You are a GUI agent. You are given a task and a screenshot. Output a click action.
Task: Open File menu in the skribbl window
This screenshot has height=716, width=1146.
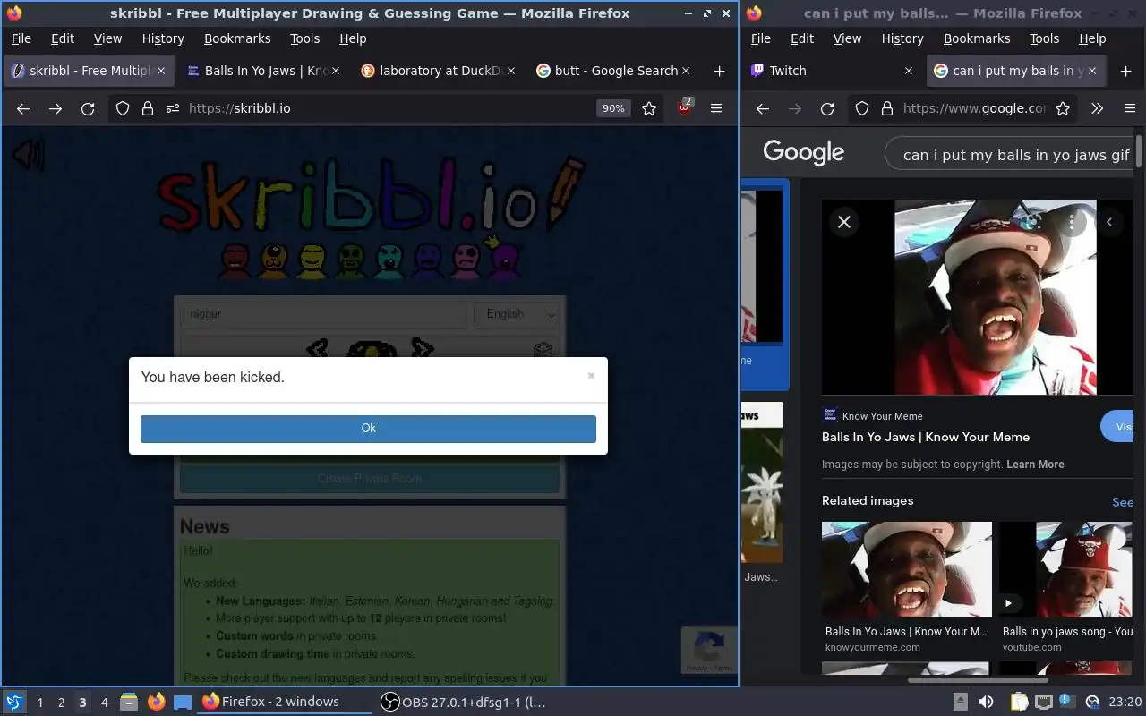(21, 38)
